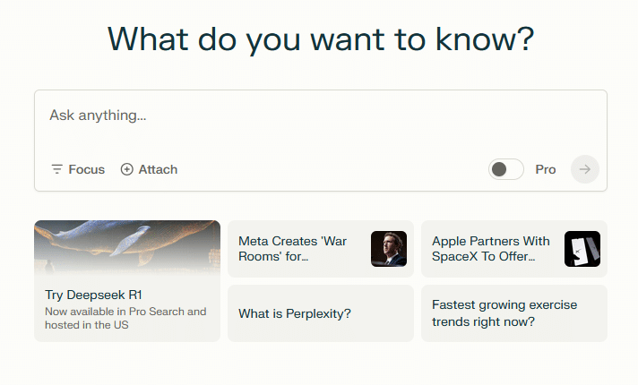The width and height of the screenshot is (638, 385).
Task: Open the Apple SpaceX article thumbnail
Action: [582, 249]
